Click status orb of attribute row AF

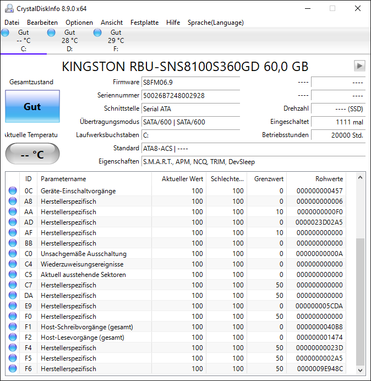[13, 232]
